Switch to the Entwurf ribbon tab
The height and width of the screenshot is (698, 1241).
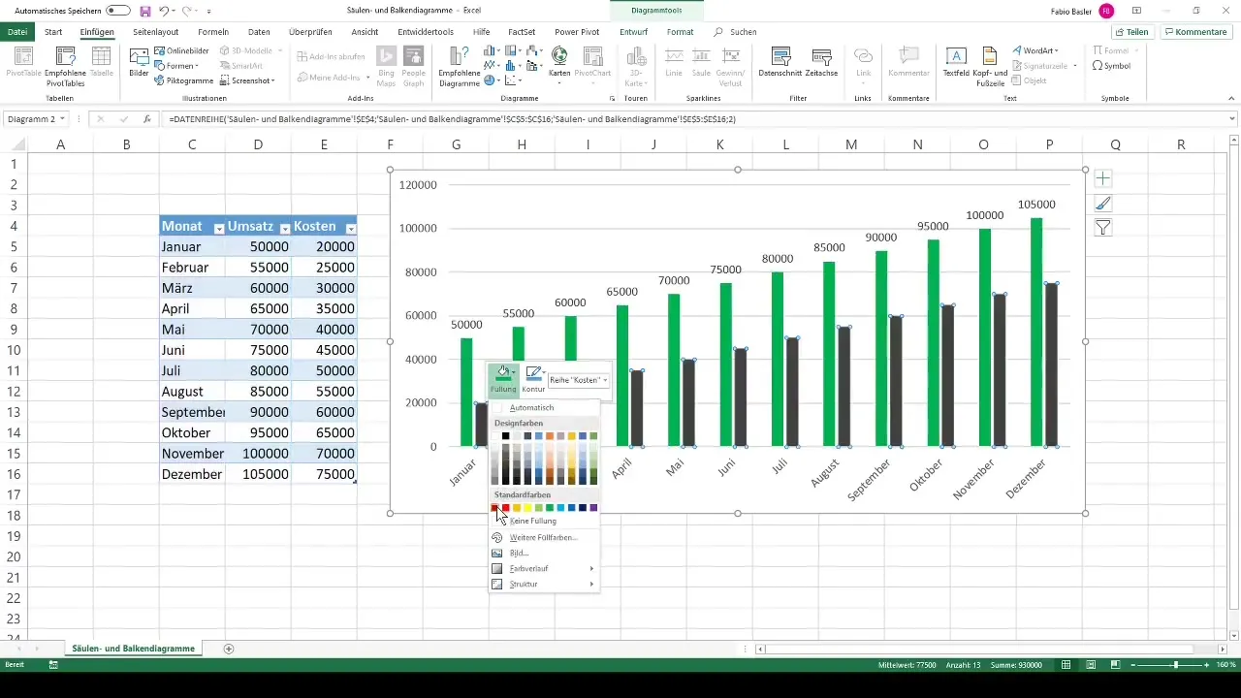tap(633, 32)
